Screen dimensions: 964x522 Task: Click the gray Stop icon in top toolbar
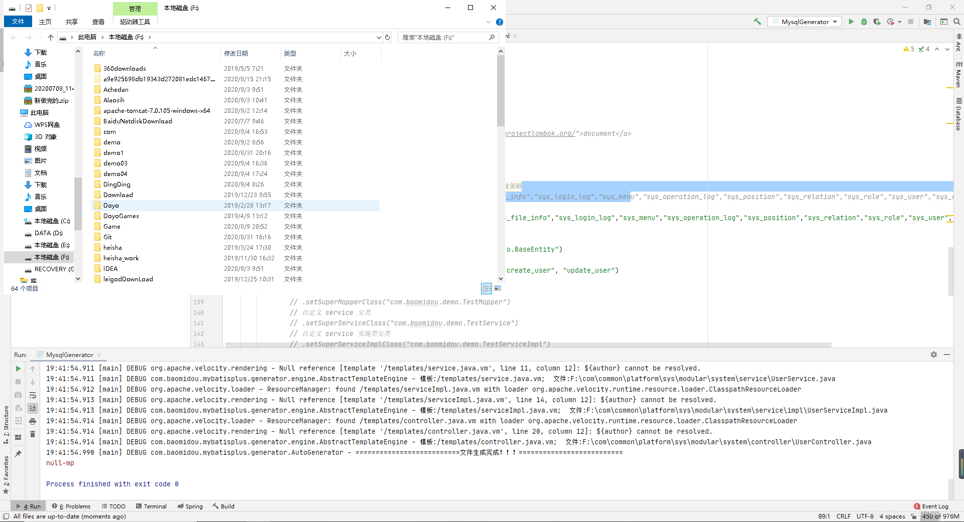pos(911,22)
